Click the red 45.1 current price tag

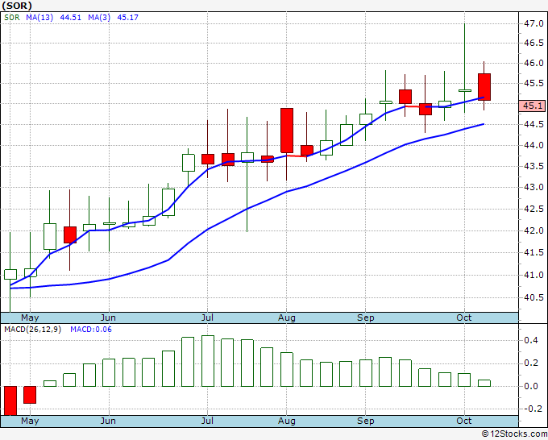(532, 106)
